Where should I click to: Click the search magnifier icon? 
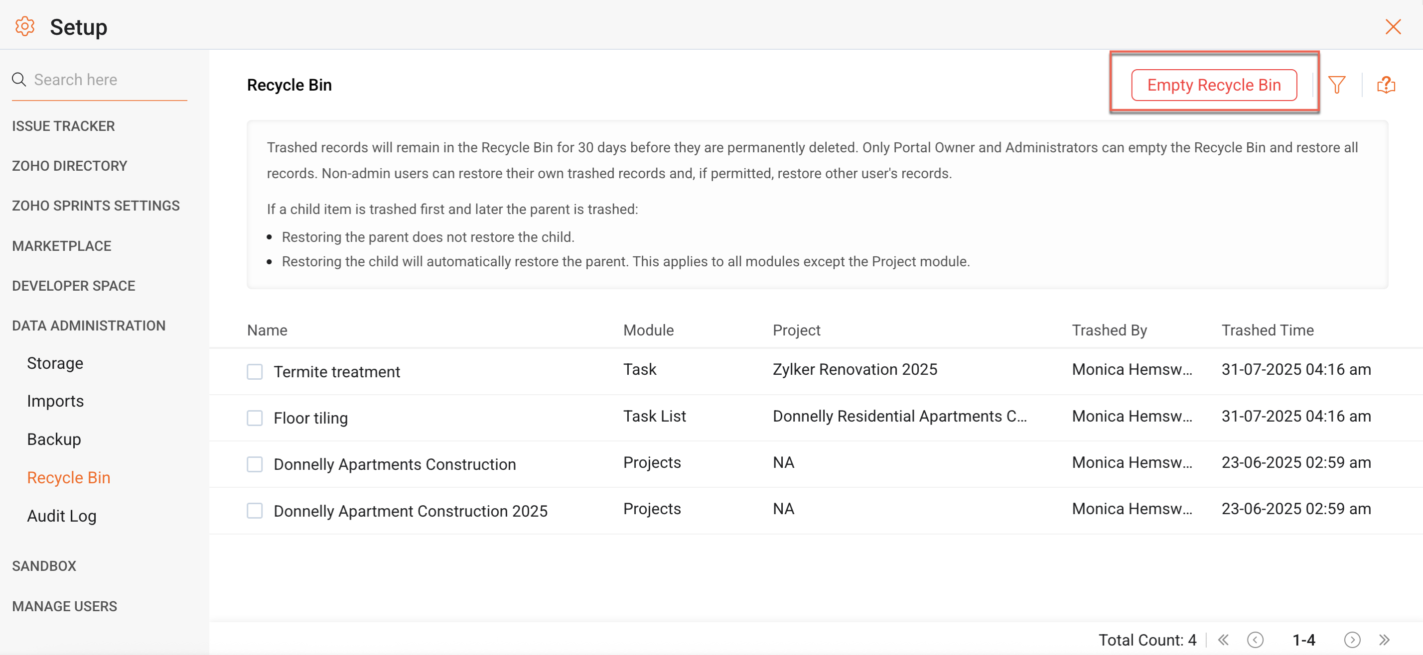(x=19, y=80)
